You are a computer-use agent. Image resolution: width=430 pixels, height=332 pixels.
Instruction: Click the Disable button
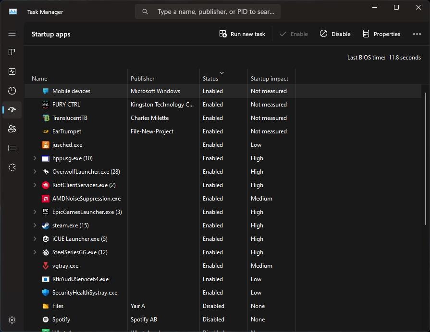(x=335, y=34)
